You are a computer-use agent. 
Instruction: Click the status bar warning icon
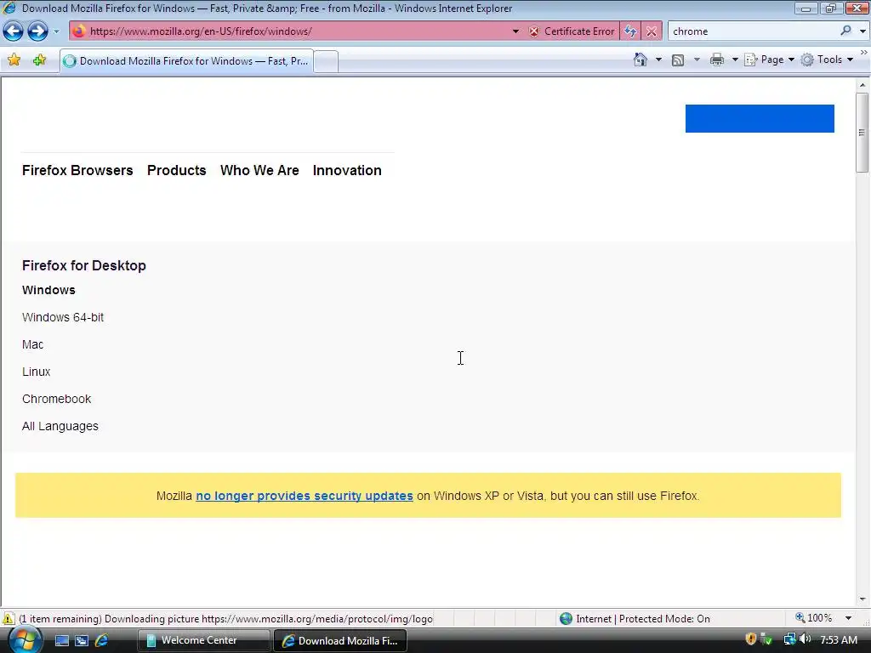(x=9, y=619)
